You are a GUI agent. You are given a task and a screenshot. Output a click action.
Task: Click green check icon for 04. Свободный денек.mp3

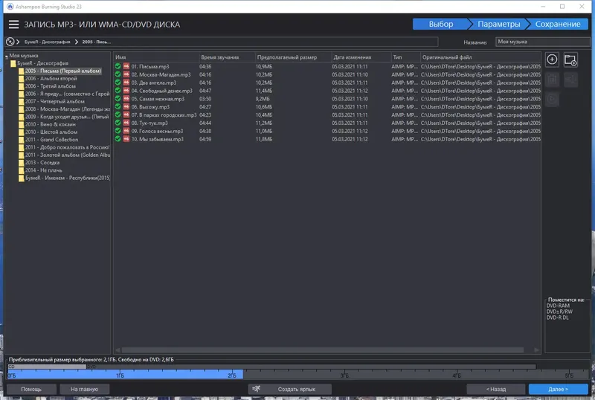118,91
